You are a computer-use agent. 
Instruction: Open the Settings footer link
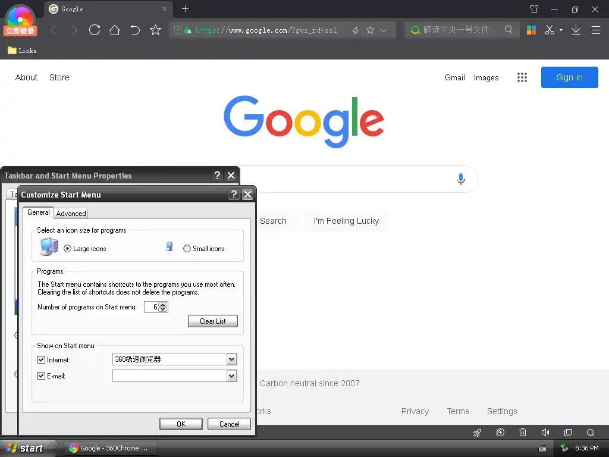pyautogui.click(x=502, y=411)
